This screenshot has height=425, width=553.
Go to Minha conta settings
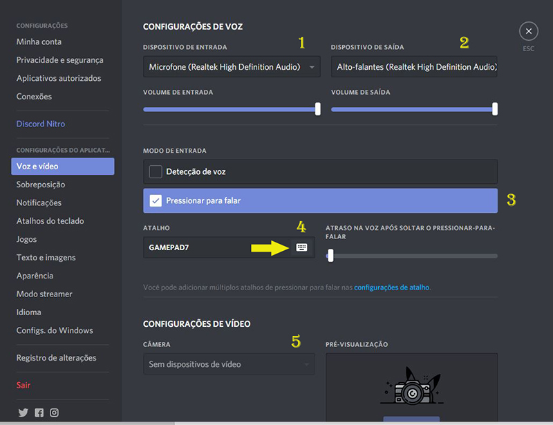click(x=39, y=41)
